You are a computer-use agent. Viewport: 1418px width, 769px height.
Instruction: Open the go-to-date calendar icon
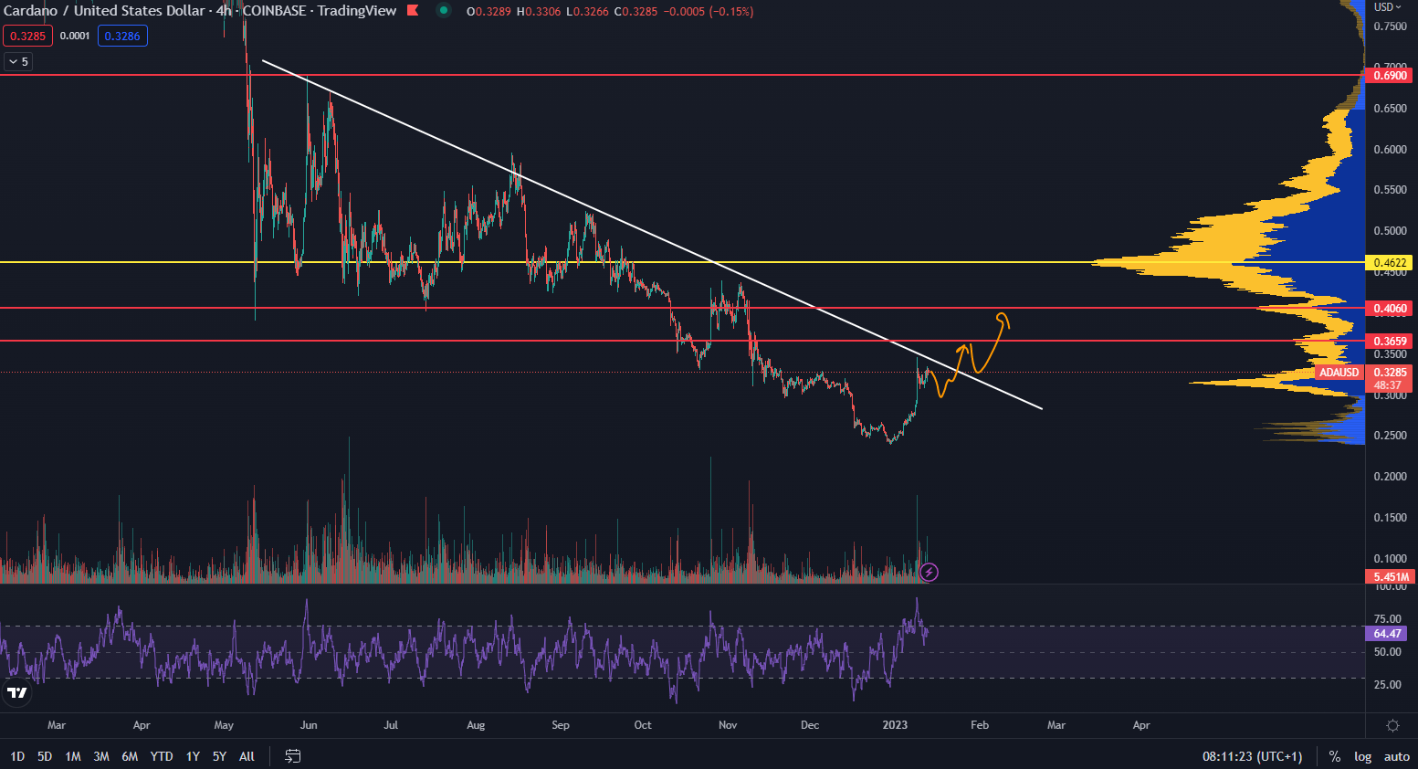[293, 756]
